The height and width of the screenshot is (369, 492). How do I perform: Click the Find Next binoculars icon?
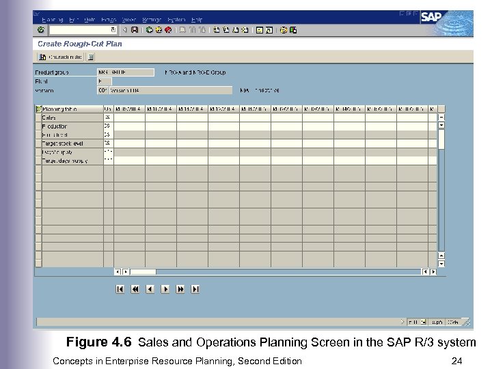(202, 30)
